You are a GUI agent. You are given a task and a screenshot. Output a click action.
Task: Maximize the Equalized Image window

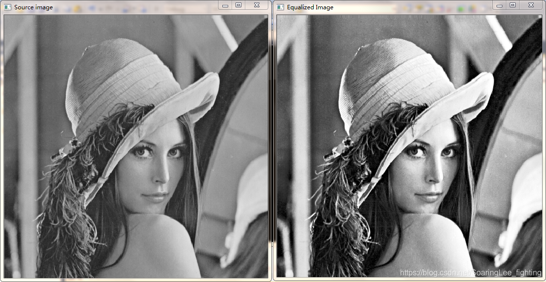[513, 5]
